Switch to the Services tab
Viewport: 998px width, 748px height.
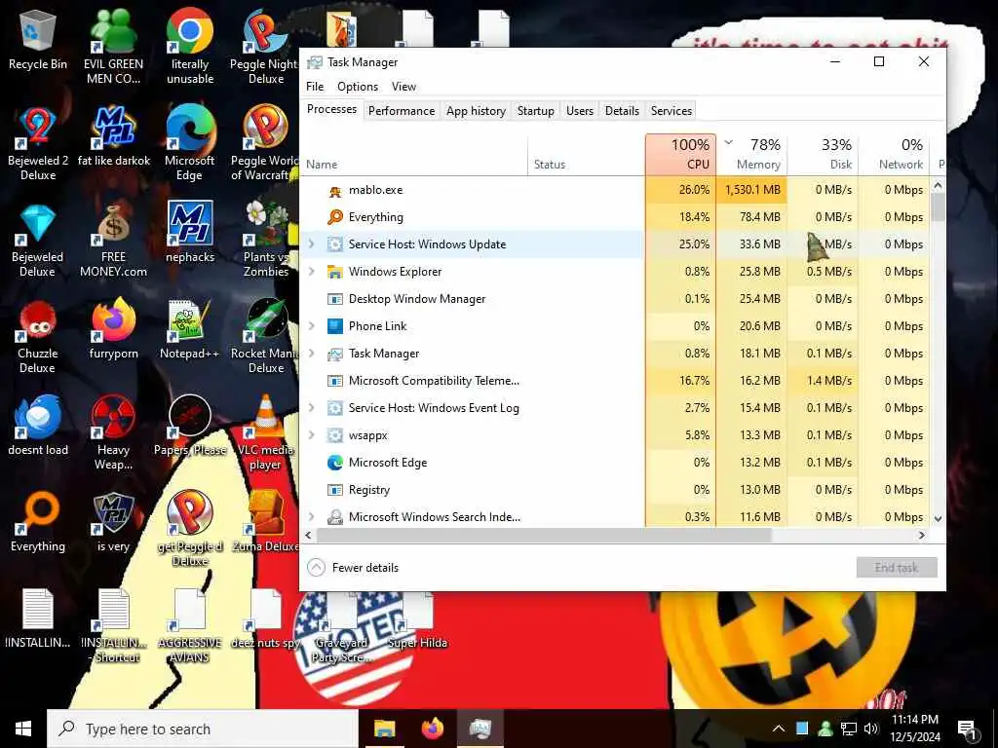tap(671, 111)
